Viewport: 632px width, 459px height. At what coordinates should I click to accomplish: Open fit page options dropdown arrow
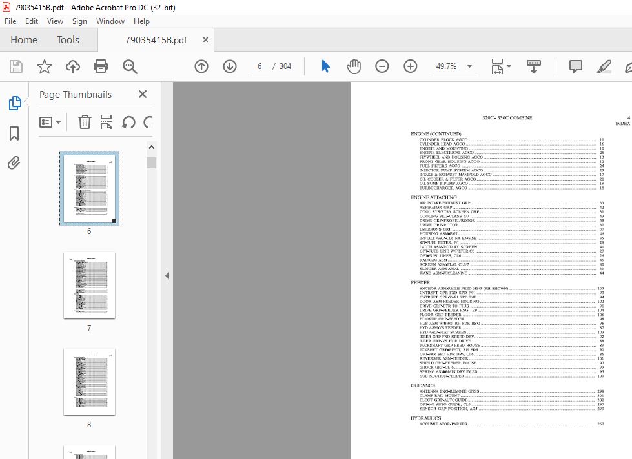509,66
